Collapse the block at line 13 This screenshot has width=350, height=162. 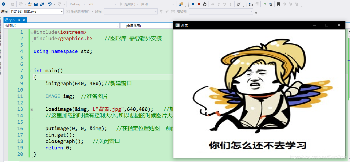pyautogui.click(x=32, y=109)
